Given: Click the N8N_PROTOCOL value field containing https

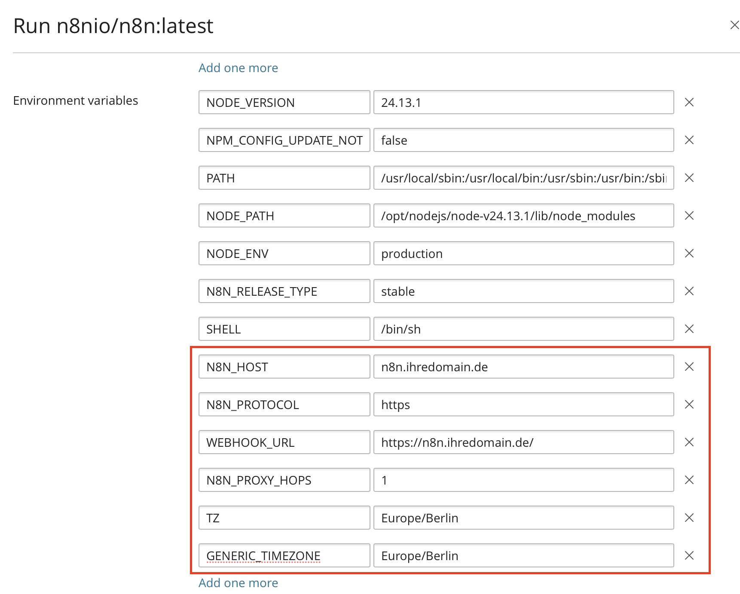Looking at the screenshot, I should [x=523, y=404].
